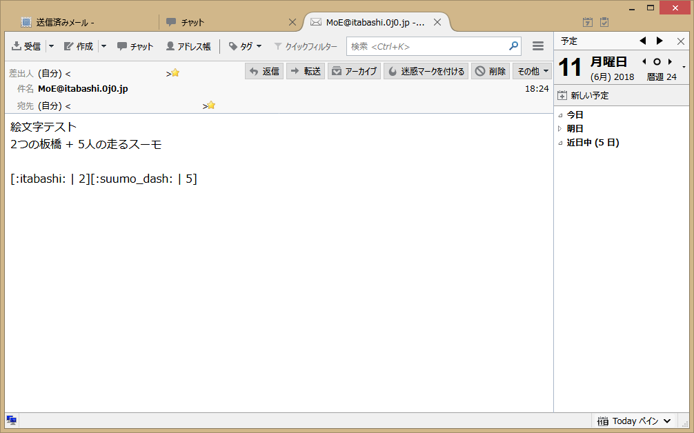694x433 pixels.
Task: Collapse the 近日中 (5 日) section
Action: [x=560, y=143]
